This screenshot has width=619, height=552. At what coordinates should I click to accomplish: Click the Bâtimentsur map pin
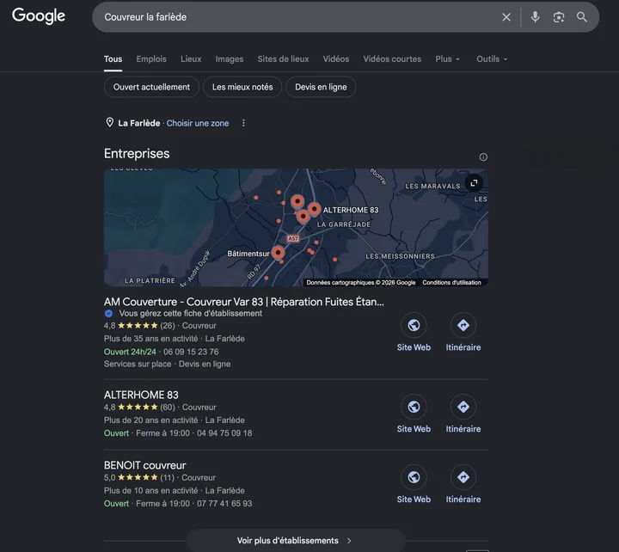tap(278, 252)
